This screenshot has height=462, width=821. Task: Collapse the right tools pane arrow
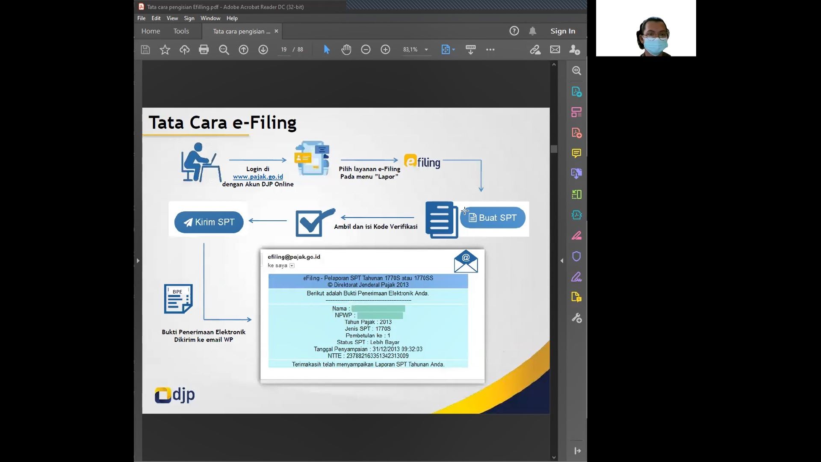click(x=562, y=261)
